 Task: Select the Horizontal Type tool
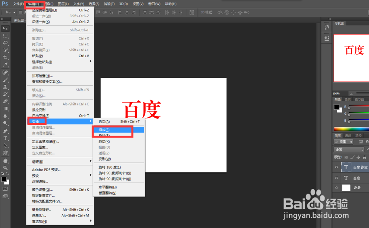point(5,138)
